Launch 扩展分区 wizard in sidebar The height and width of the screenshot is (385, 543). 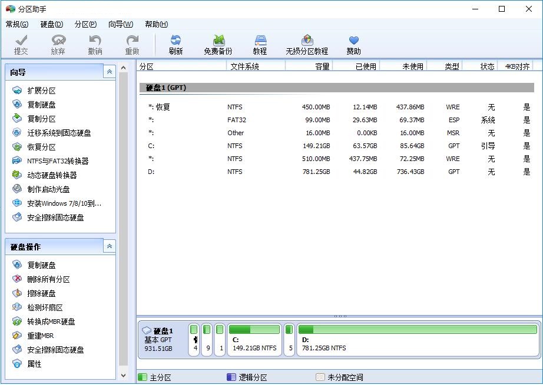click(x=41, y=91)
